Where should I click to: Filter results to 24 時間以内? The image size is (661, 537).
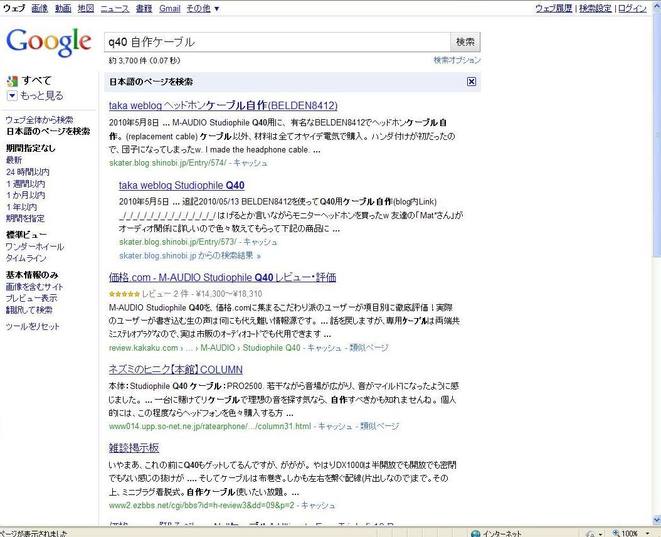tap(28, 172)
